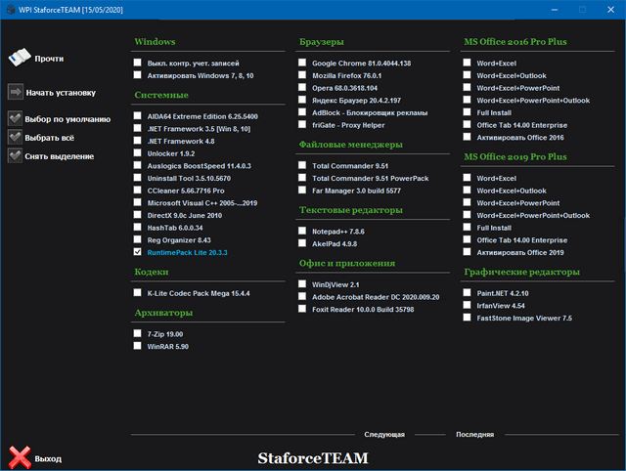The width and height of the screenshot is (626, 471).
Task: Click Яндекс Браузер 20.4.2.197 label
Action: tap(356, 101)
